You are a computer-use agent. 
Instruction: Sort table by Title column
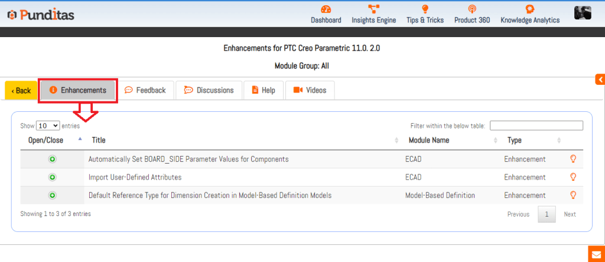click(x=99, y=140)
